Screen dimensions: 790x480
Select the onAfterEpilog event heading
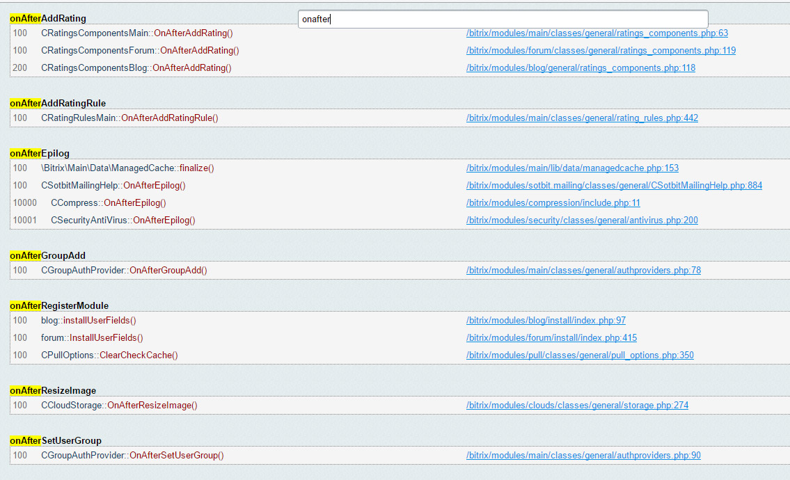click(x=40, y=154)
